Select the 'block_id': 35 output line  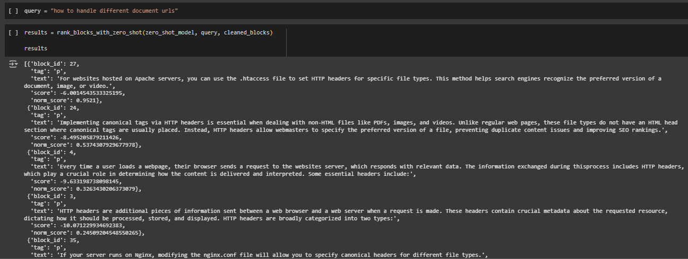point(54,240)
